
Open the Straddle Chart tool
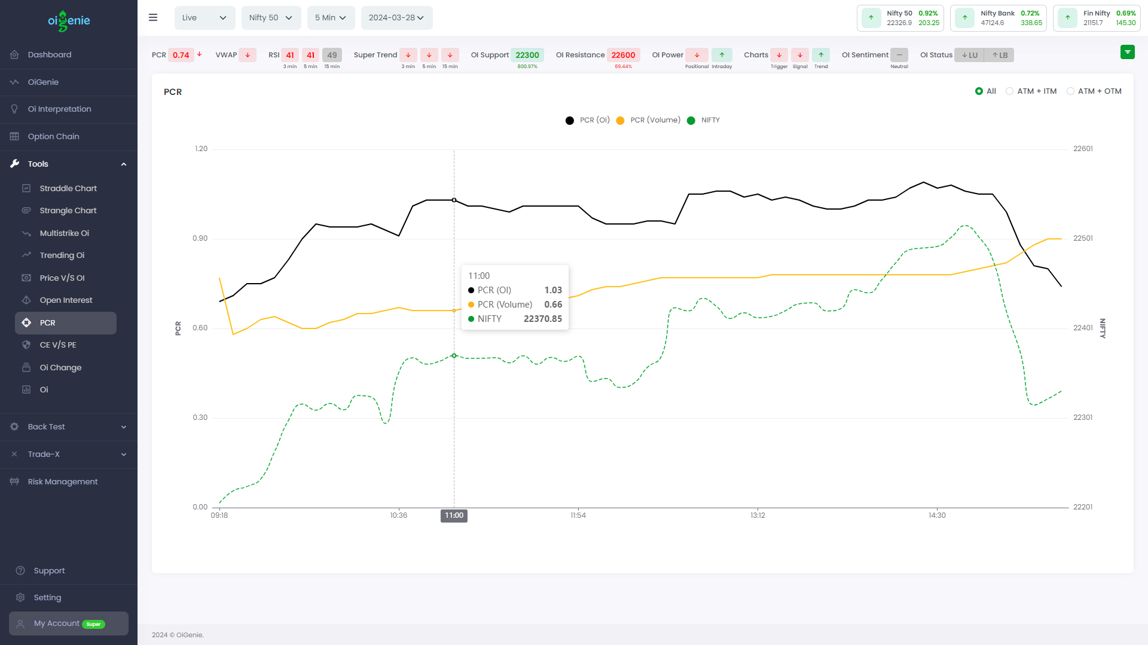(68, 188)
